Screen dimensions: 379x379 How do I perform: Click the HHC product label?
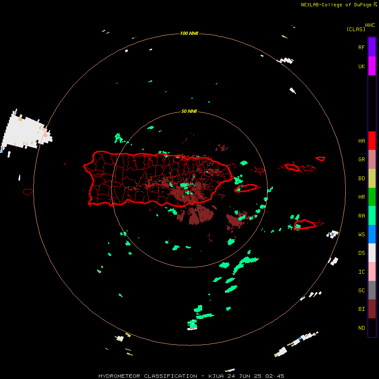point(370,25)
